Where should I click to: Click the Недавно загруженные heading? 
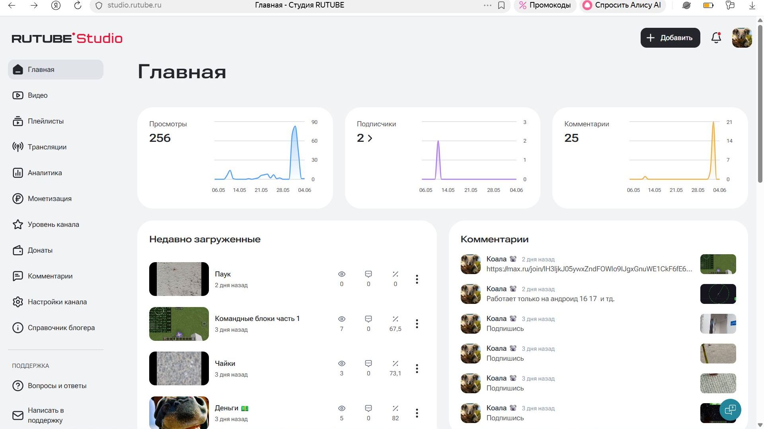click(205, 239)
